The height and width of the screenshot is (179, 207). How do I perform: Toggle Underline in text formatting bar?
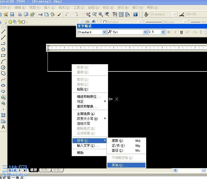tap(181, 32)
